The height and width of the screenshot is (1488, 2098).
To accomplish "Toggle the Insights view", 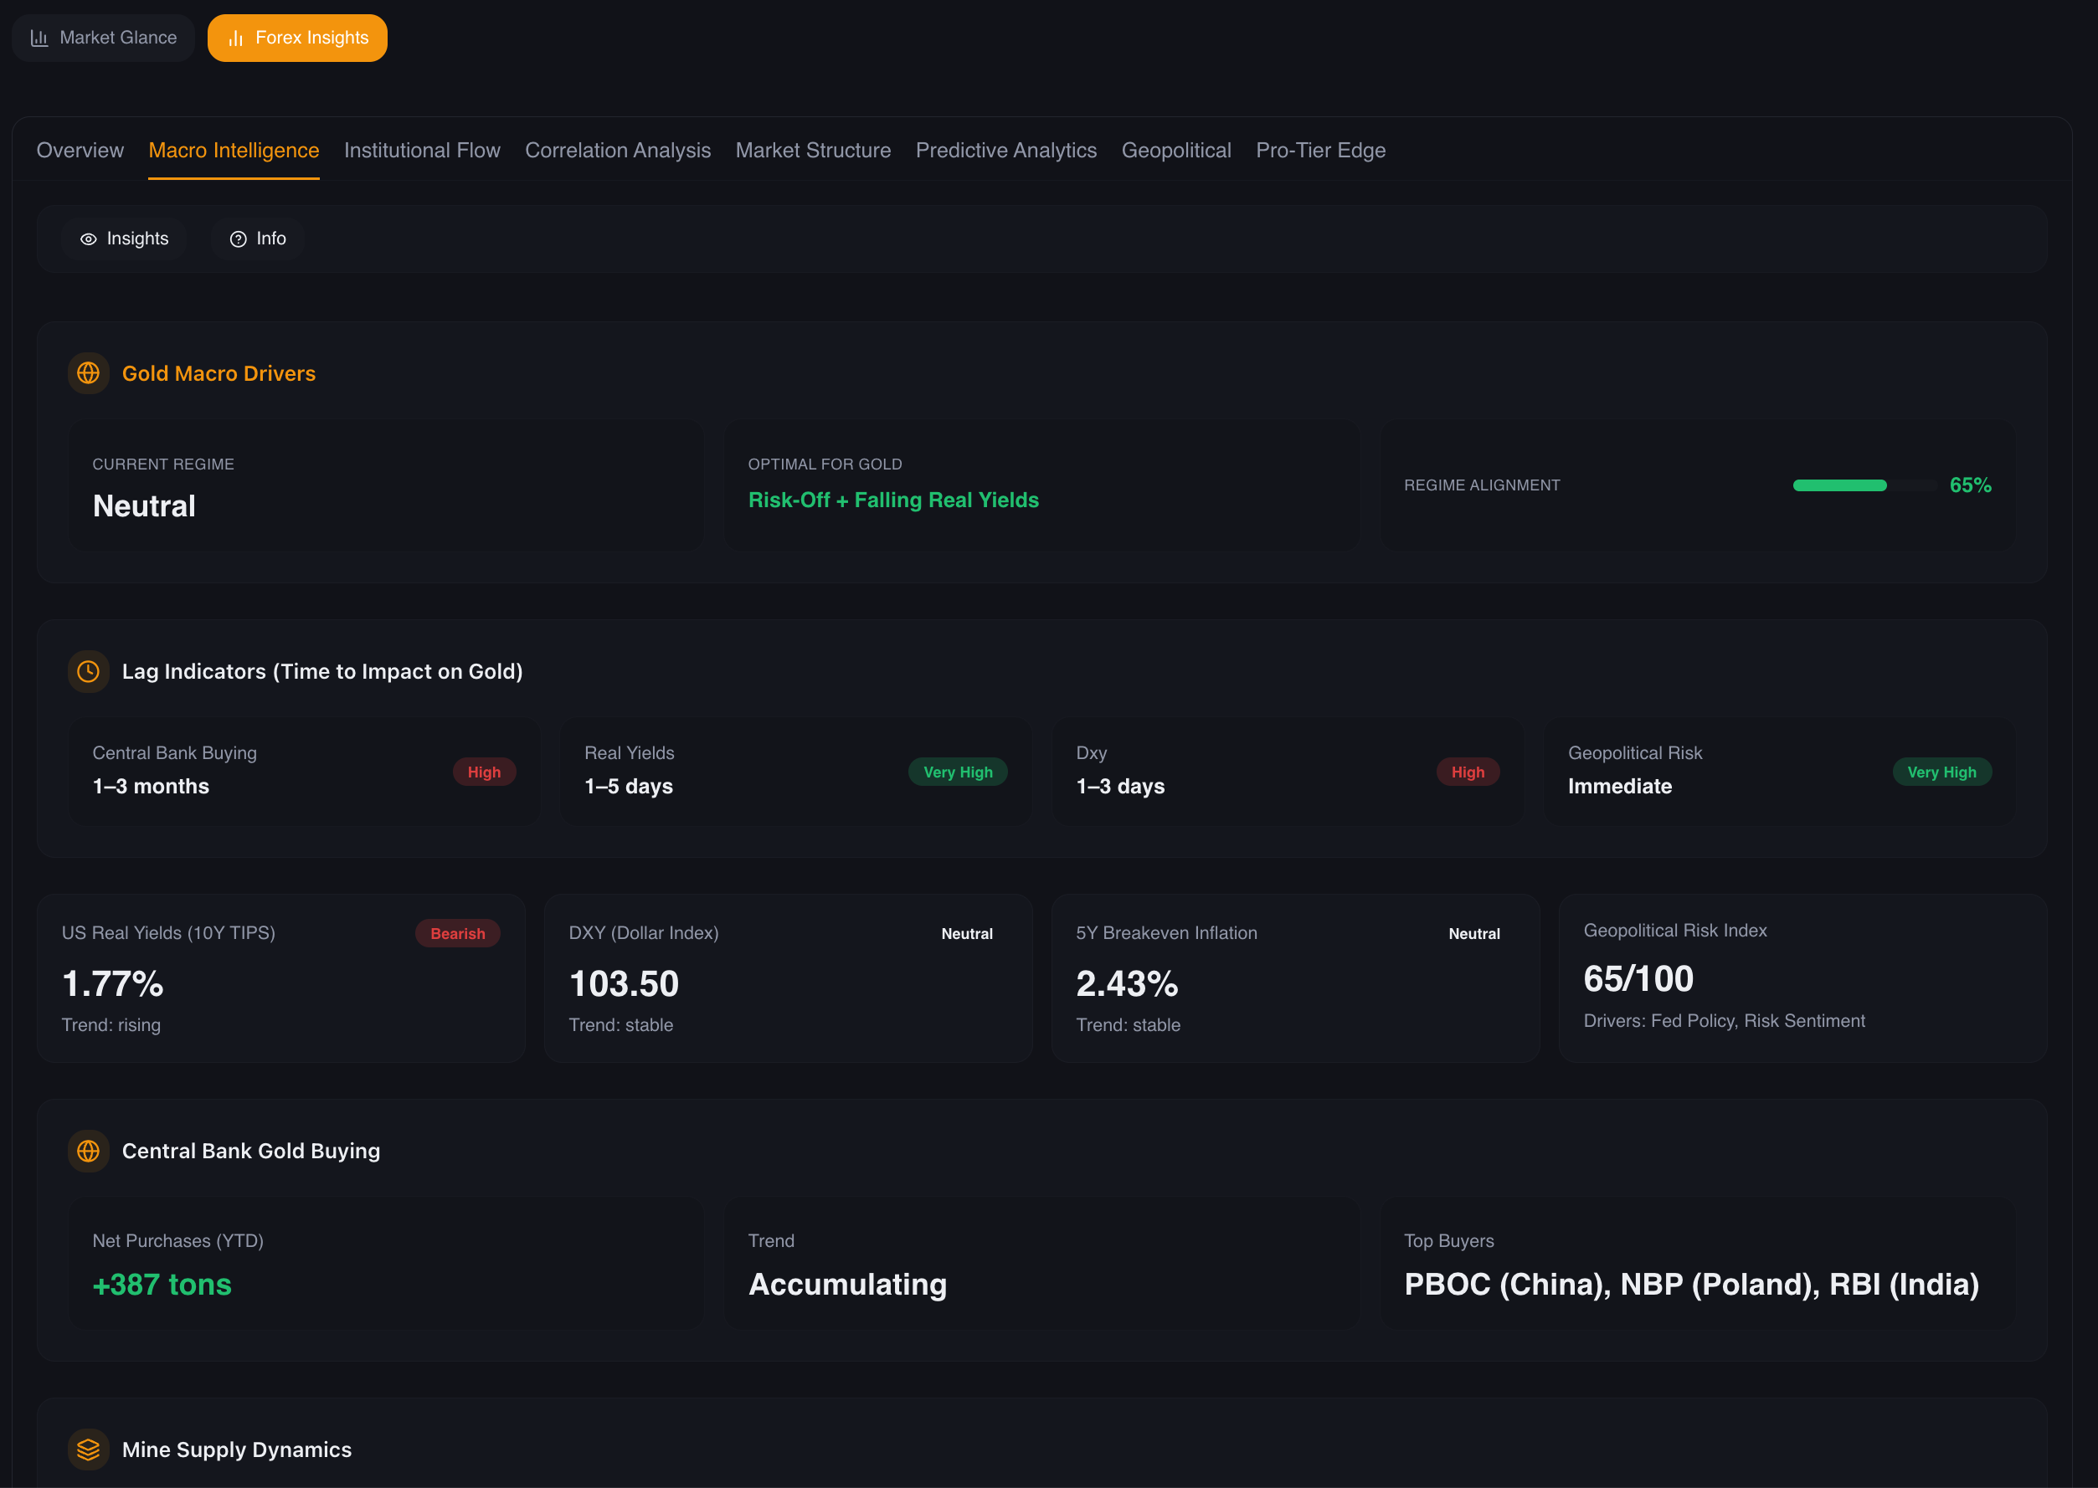I will pos(125,239).
